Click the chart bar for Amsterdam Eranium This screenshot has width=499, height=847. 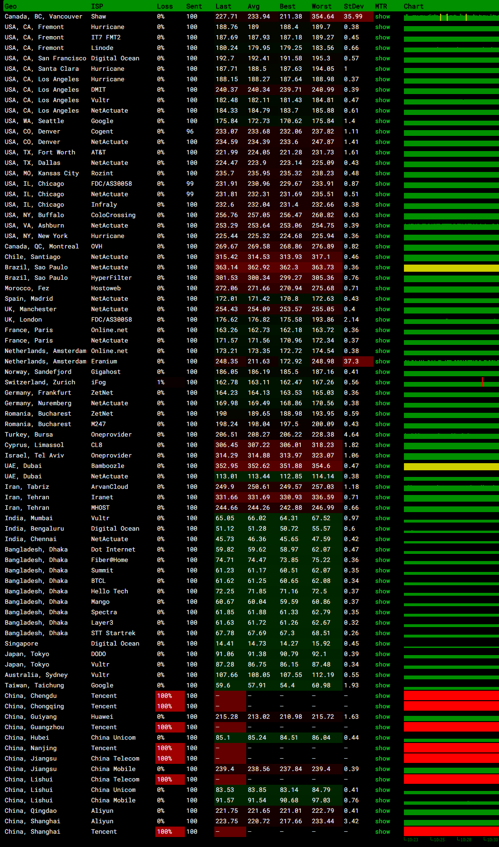tap(451, 362)
